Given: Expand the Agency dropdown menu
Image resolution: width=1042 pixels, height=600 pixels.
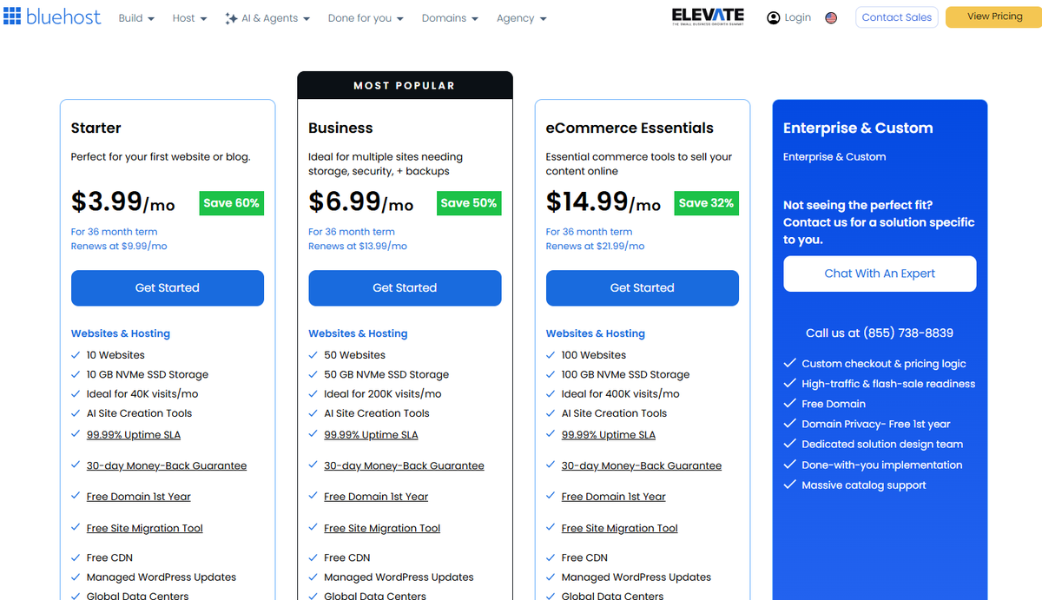Looking at the screenshot, I should pos(522,18).
